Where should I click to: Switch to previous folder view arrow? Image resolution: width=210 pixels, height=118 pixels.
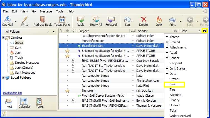coord(48,32)
